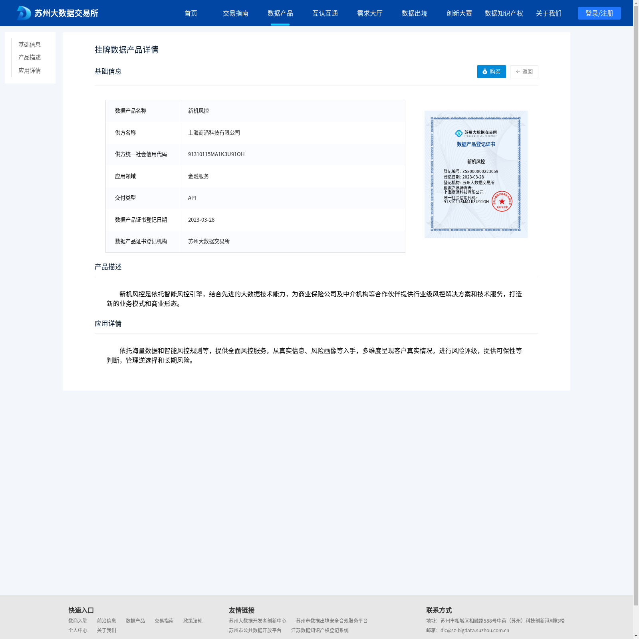Open the 数据出境 nav item
639x639 pixels.
(415, 13)
